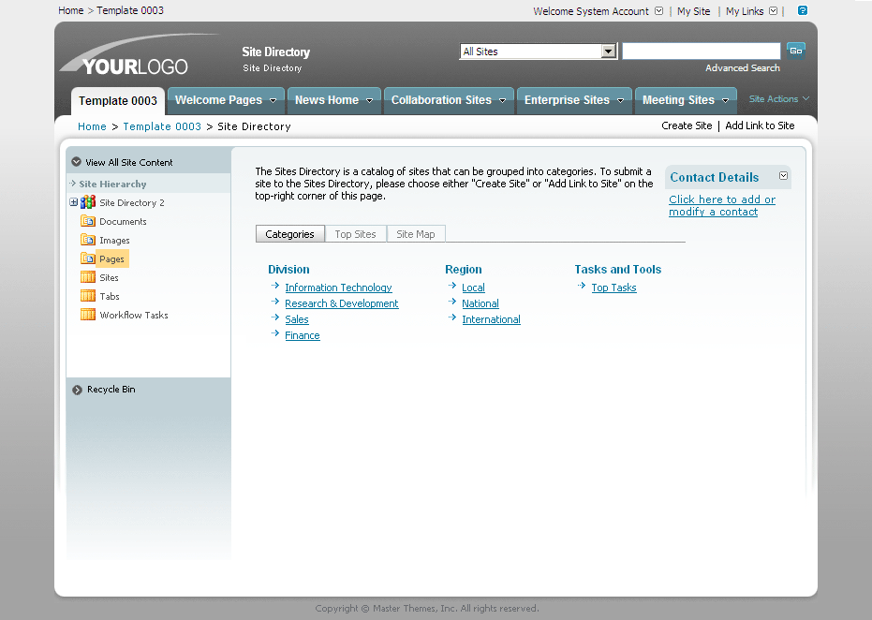872x620 pixels.
Task: Click the search Go button icon
Action: 795,51
